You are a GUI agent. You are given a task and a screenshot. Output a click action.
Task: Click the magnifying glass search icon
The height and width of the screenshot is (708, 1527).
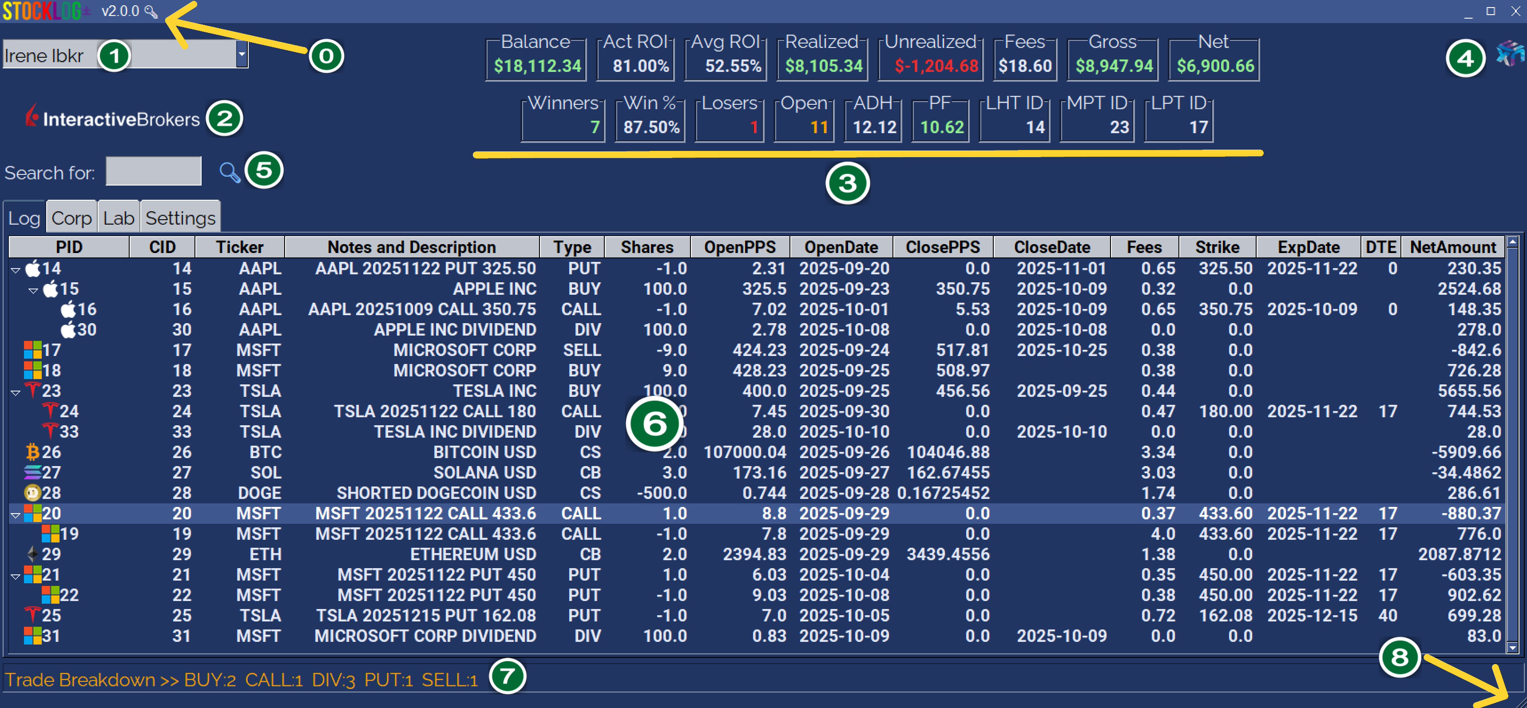[229, 172]
